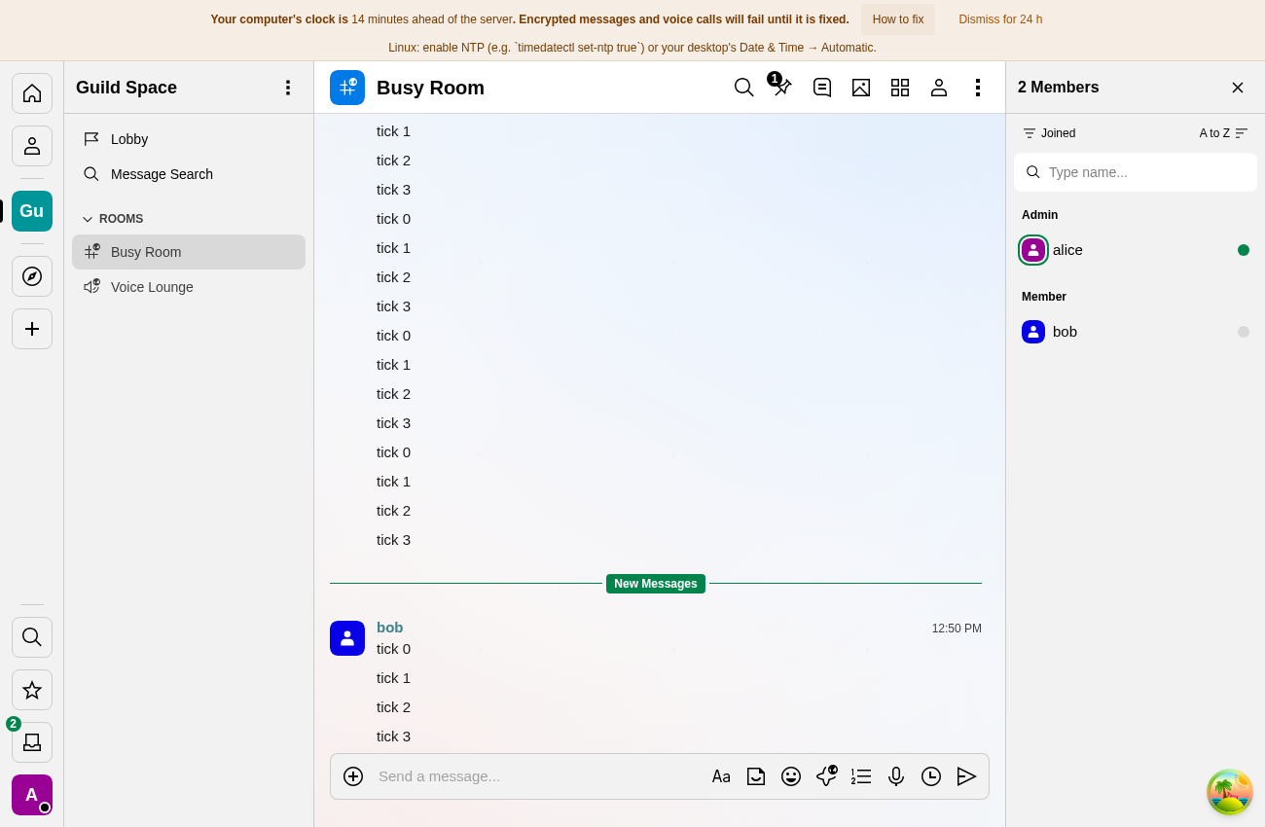Dismiss clock warning for 24 h

tap(1000, 19)
